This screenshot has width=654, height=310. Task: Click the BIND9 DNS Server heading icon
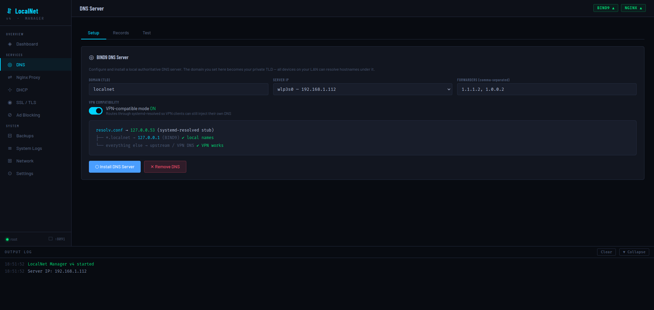coord(91,58)
